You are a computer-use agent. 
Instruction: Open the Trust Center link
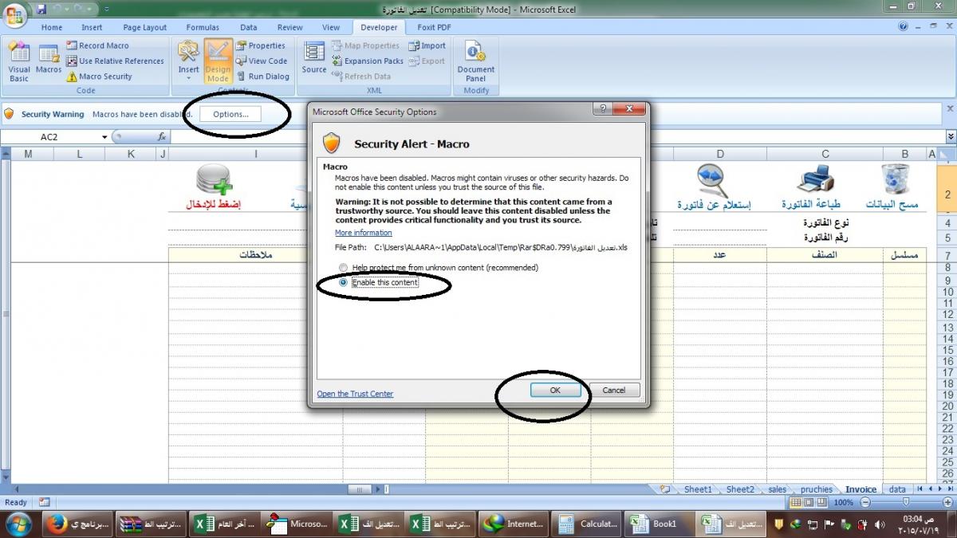[x=355, y=394]
